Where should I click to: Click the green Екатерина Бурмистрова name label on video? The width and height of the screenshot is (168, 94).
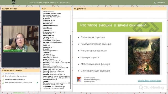click(x=13, y=51)
